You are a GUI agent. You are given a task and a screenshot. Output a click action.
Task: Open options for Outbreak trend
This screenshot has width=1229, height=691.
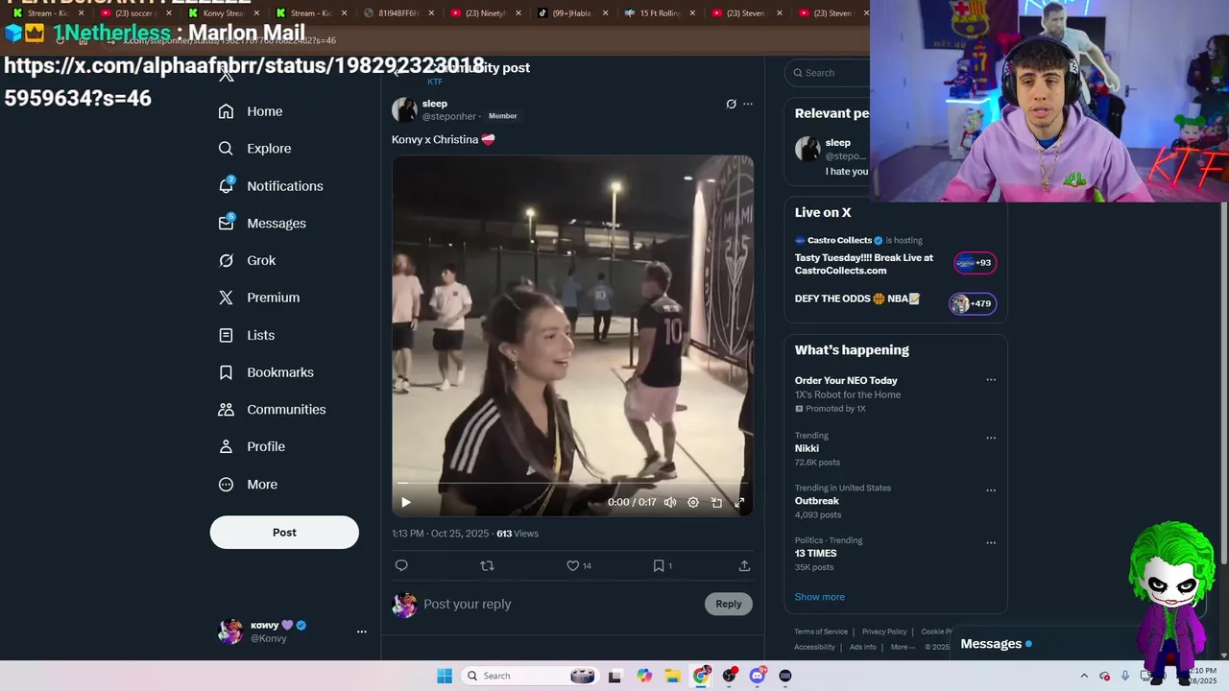pos(991,490)
